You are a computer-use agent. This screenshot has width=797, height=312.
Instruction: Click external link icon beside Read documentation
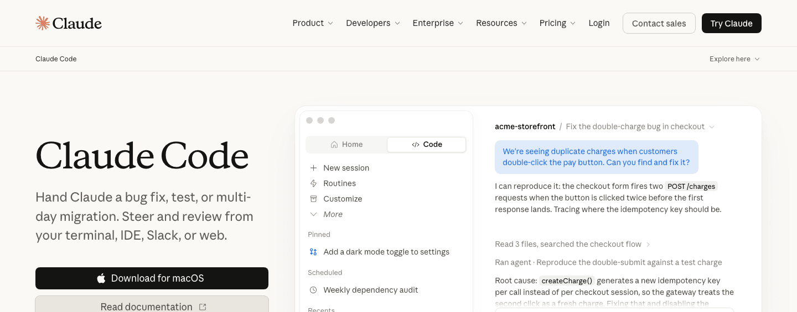[203, 307]
